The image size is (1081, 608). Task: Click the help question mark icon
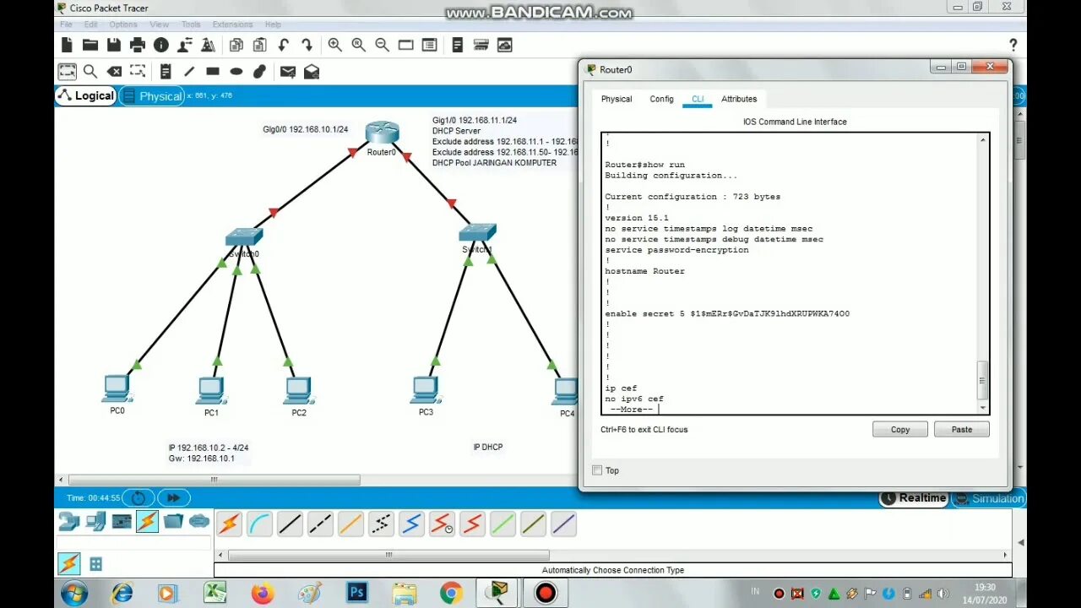[1013, 45]
